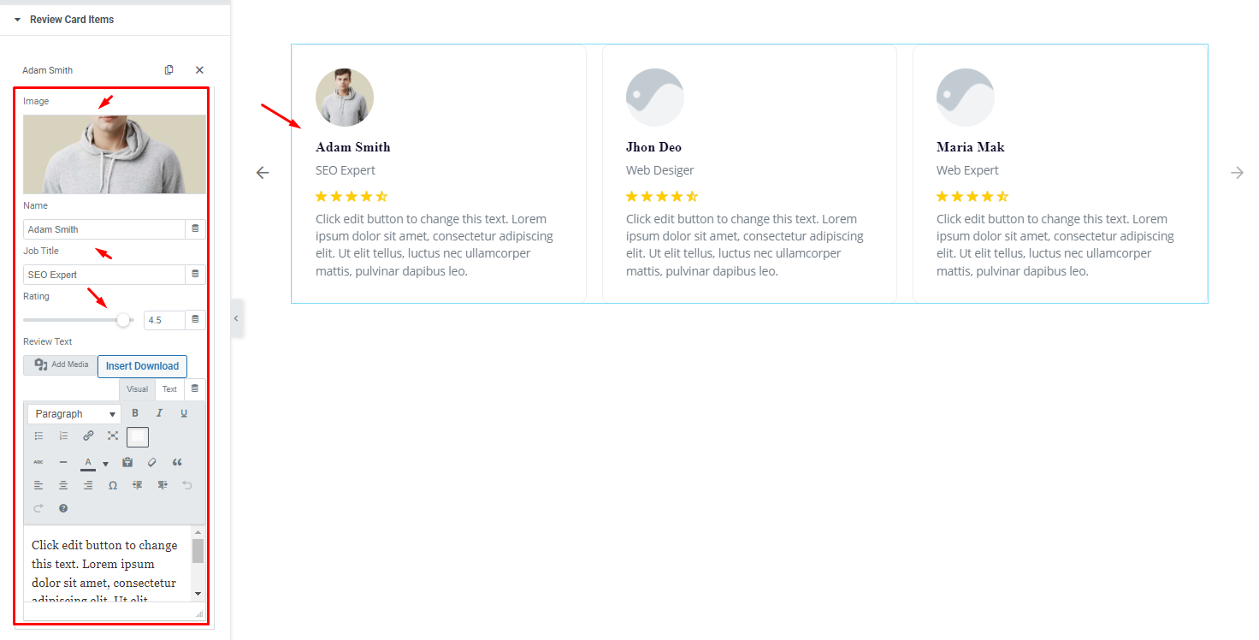Insert a bulleted list
Viewport: 1259px width, 640px height.
[38, 436]
